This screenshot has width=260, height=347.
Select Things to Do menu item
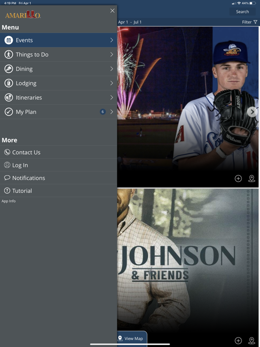tap(58, 54)
